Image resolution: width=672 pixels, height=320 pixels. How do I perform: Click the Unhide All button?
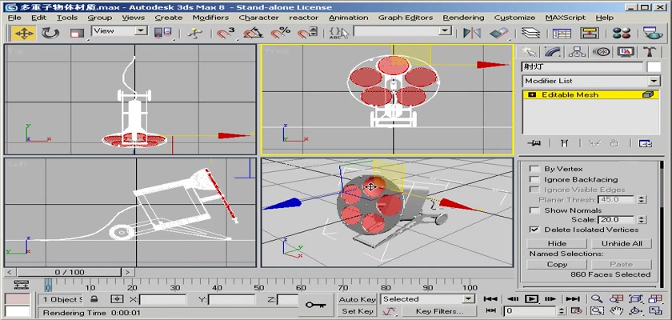pyautogui.click(x=622, y=243)
